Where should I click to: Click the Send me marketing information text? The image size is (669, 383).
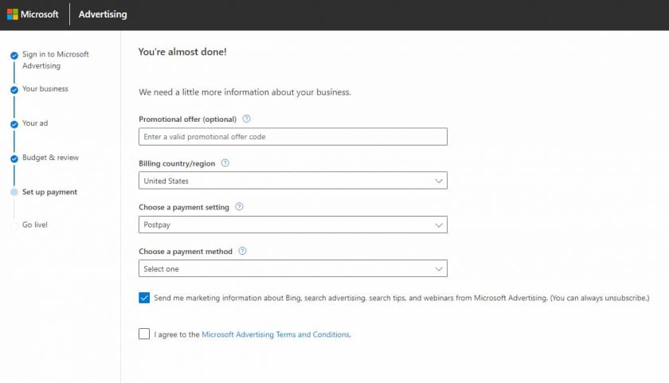point(401,298)
